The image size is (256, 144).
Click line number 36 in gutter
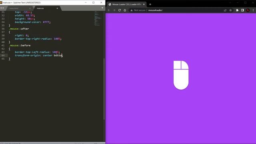pyautogui.click(x=3, y=29)
